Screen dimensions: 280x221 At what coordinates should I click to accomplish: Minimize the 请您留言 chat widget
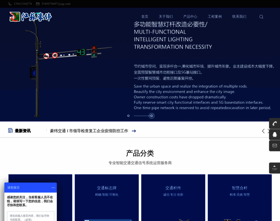pos(53,187)
